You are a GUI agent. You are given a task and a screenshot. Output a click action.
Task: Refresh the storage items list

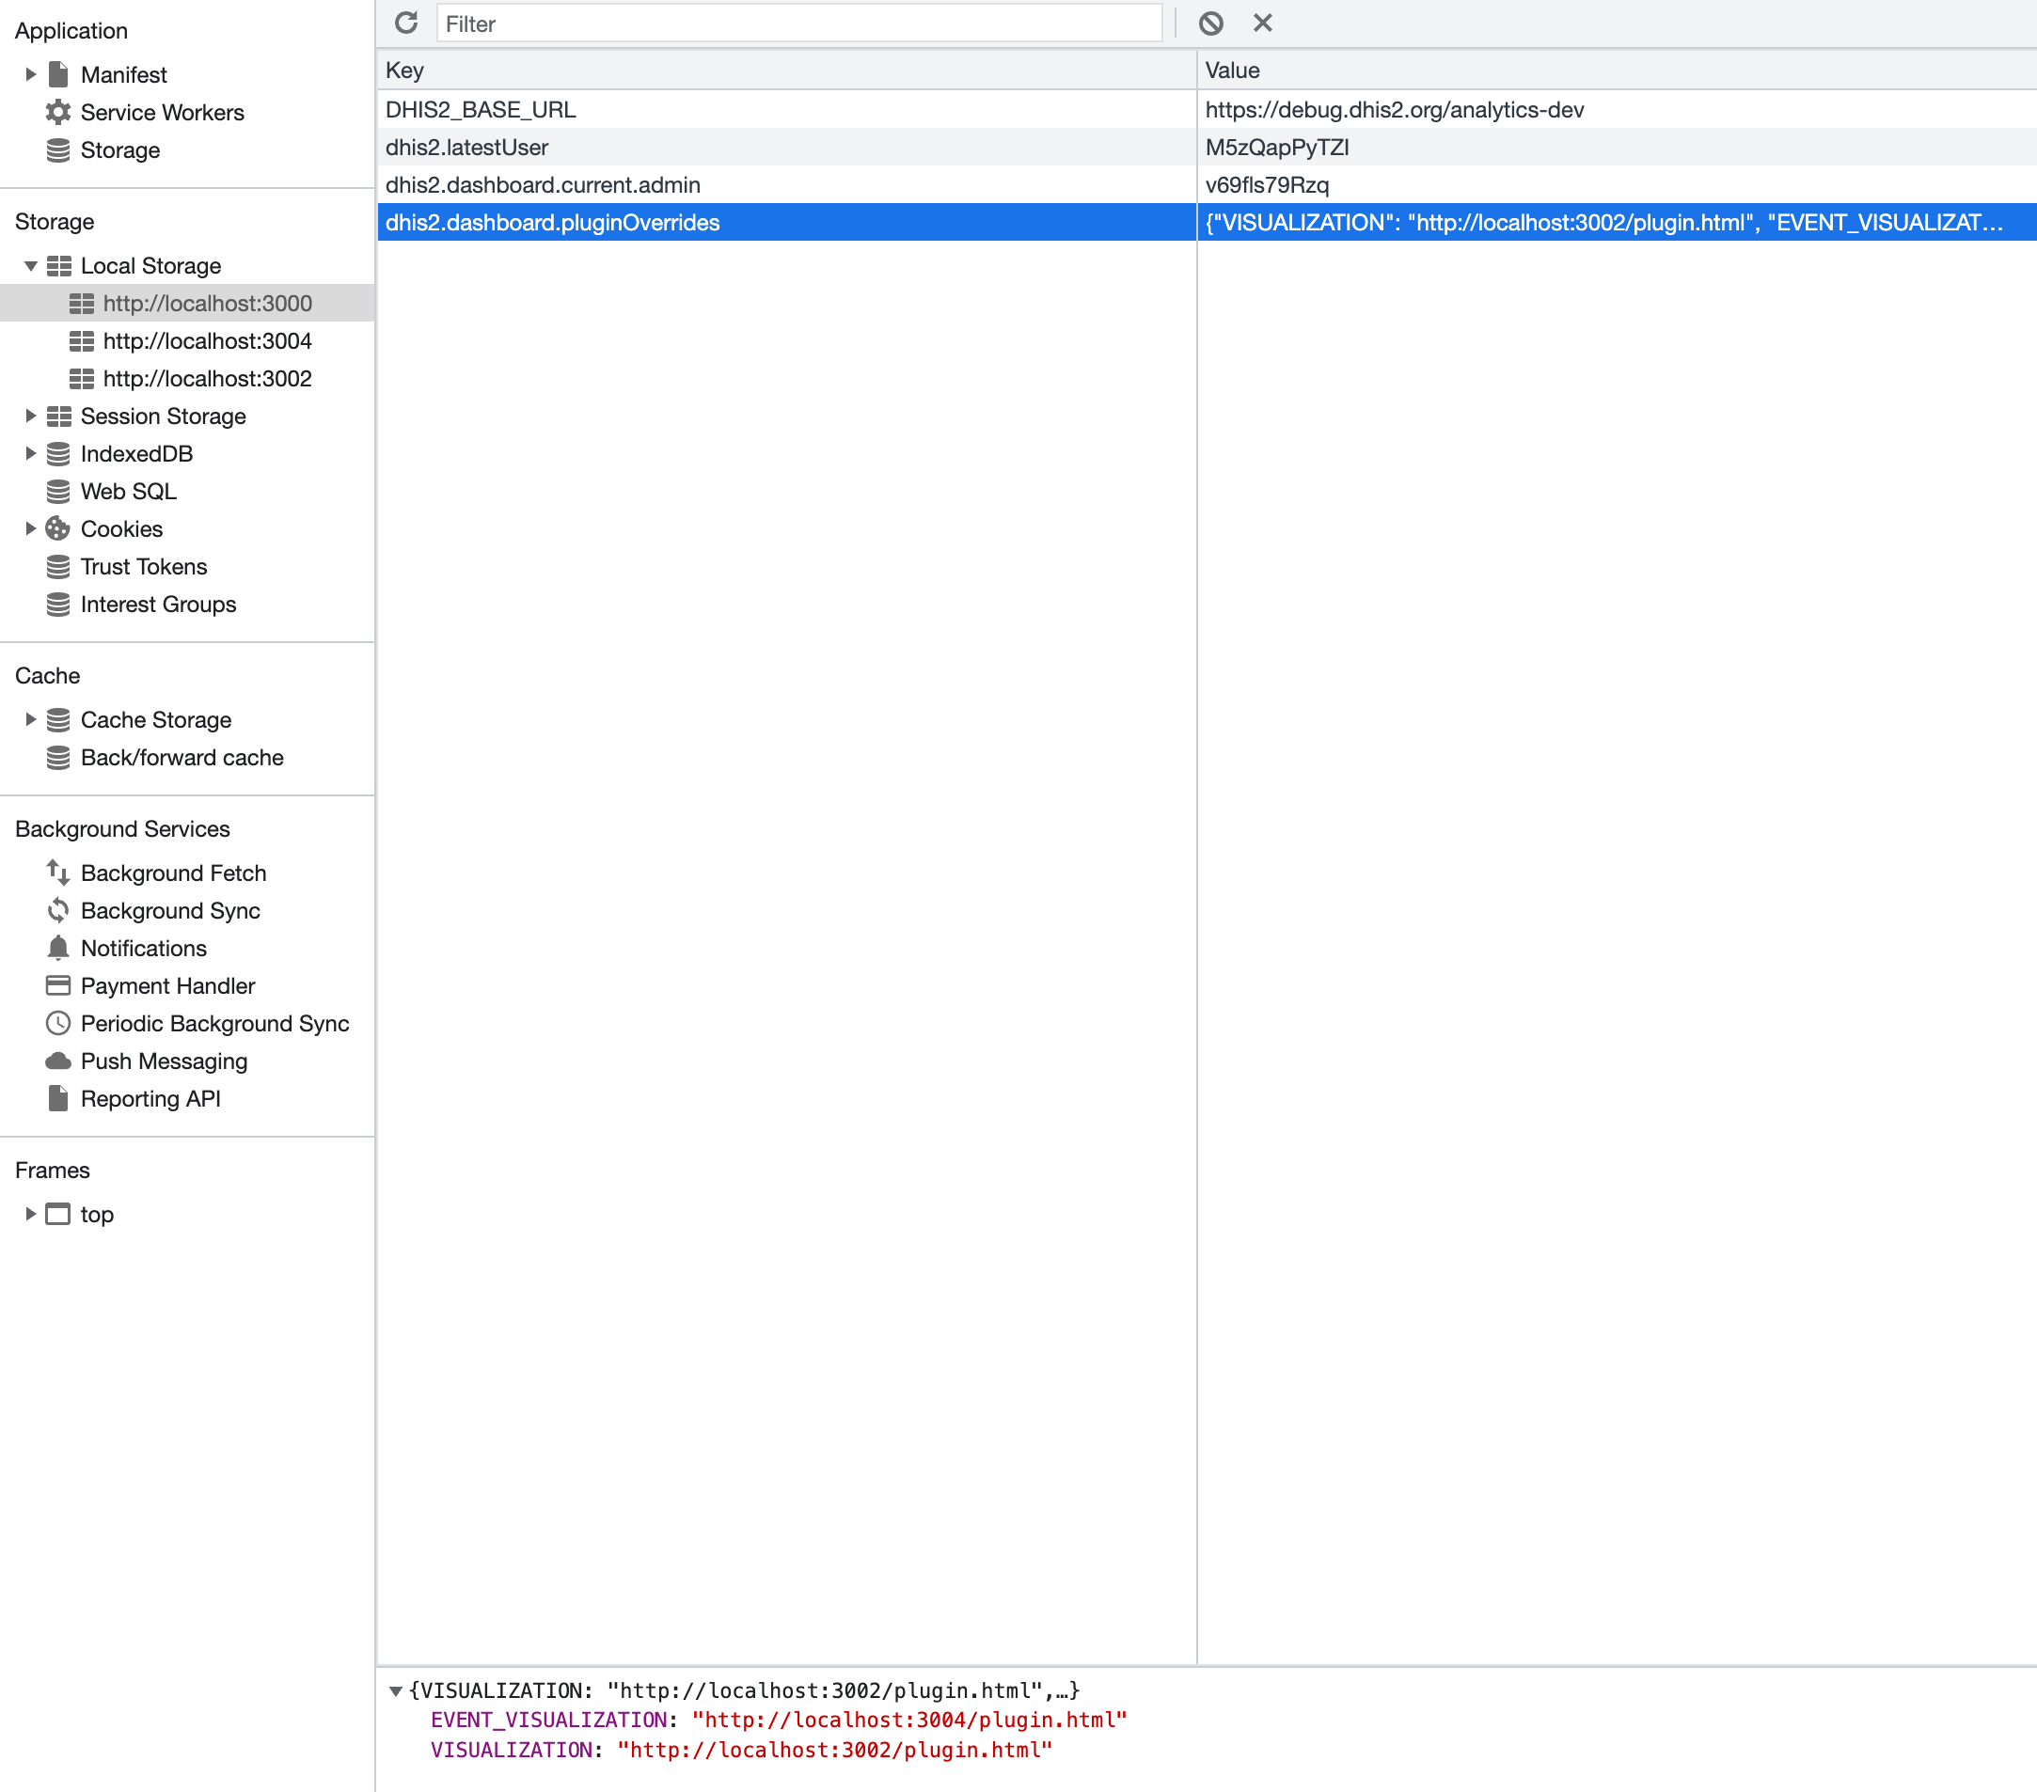(405, 22)
